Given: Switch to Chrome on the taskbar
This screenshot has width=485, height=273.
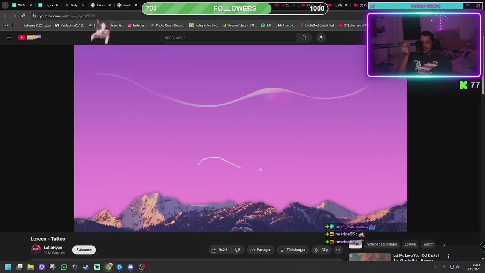Looking at the screenshot, I should (x=108, y=267).
